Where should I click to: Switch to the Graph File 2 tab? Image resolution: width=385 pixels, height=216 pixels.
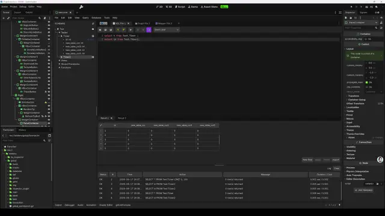[x=143, y=23]
